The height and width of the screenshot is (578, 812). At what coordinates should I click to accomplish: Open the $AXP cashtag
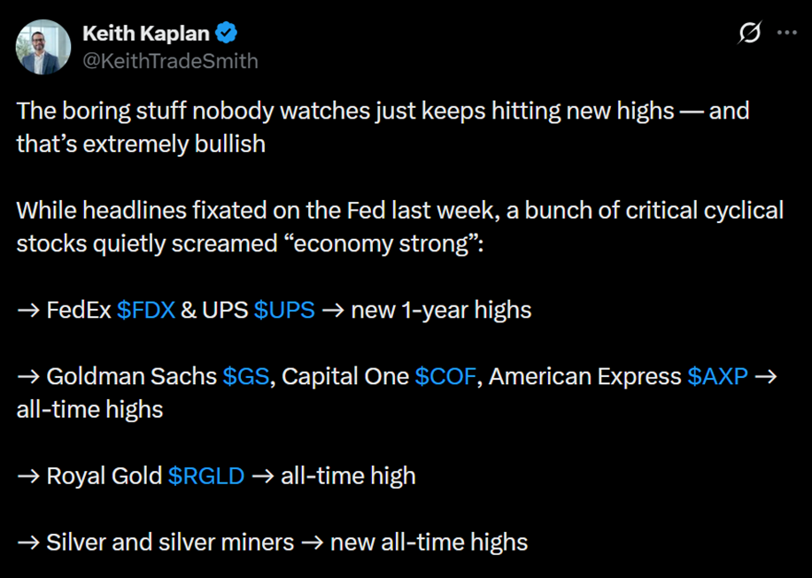coord(717,377)
